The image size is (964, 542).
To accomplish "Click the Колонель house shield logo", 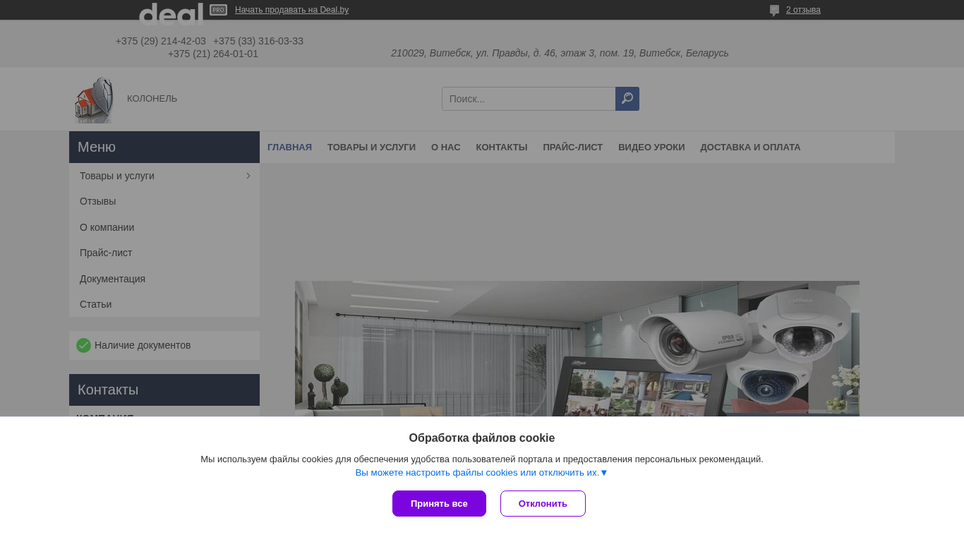I will 94,100.
